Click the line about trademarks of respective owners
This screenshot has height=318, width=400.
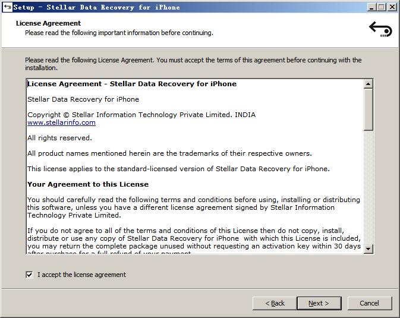169,153
